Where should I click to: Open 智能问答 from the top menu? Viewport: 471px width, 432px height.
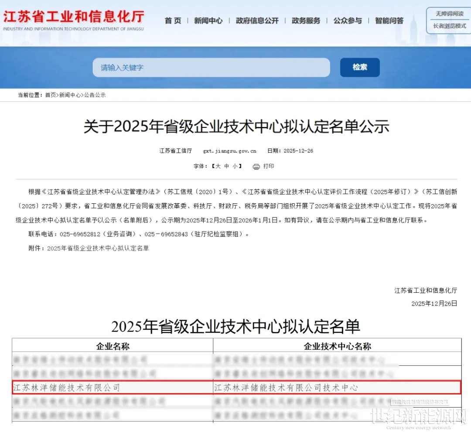(x=389, y=21)
